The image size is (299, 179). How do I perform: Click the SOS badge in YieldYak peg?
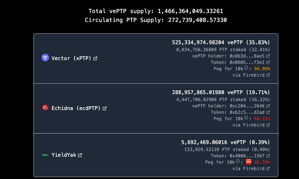point(248,162)
